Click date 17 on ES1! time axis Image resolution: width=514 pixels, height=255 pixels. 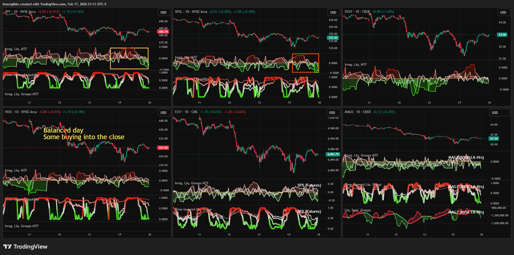pyautogui.click(x=289, y=235)
